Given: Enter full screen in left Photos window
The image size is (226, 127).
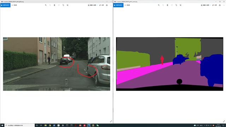Looking at the screenshot, I should tap(111, 121).
